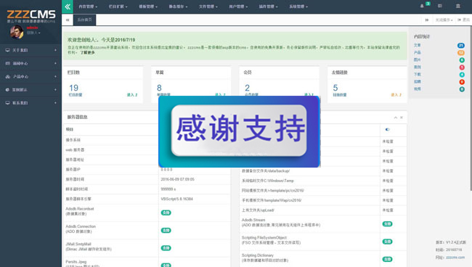
Task: Click the green support badge for JMail.SmtpMail
Action: click(166, 248)
